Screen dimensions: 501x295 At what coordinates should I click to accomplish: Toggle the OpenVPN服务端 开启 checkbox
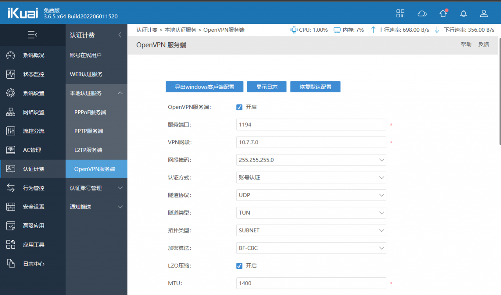pyautogui.click(x=240, y=107)
